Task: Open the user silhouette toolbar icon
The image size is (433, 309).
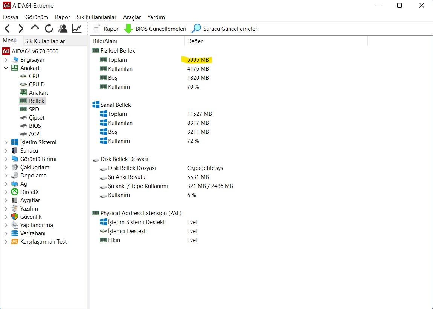Action: click(x=63, y=29)
